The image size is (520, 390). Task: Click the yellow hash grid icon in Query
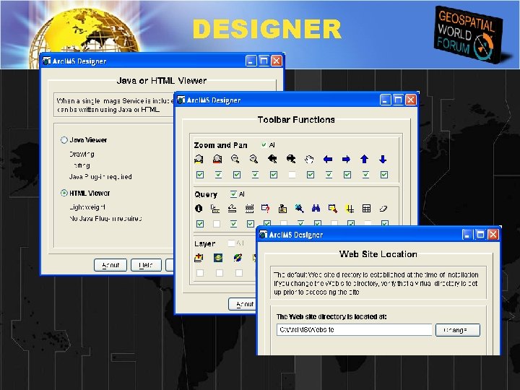point(350,208)
